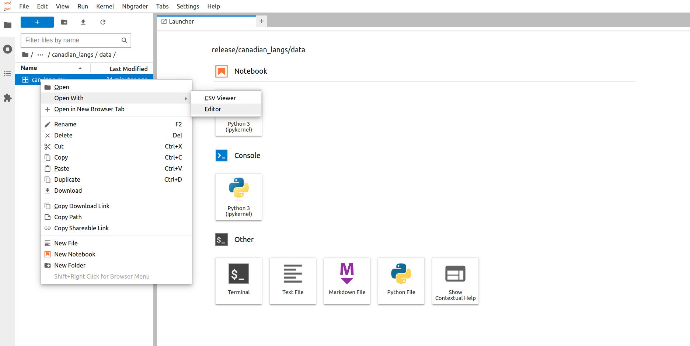This screenshot has width=690, height=346.
Task: Open the File menu
Action: click(x=24, y=6)
